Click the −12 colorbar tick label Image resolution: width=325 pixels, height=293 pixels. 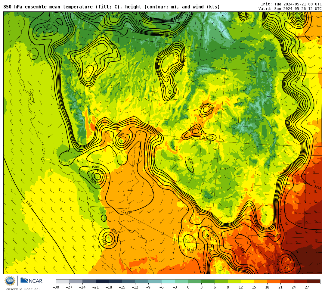(135, 287)
